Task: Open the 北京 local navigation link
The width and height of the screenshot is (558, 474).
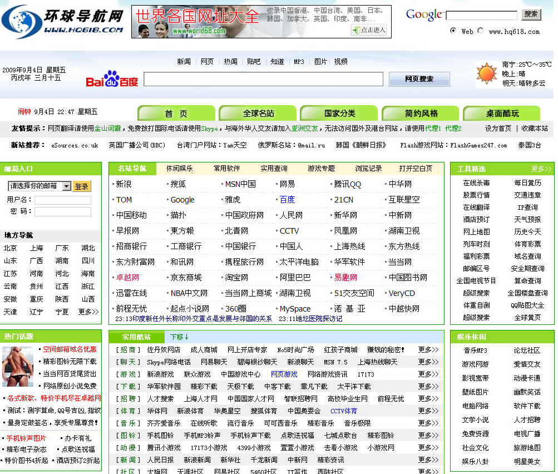Action: tap(10, 248)
